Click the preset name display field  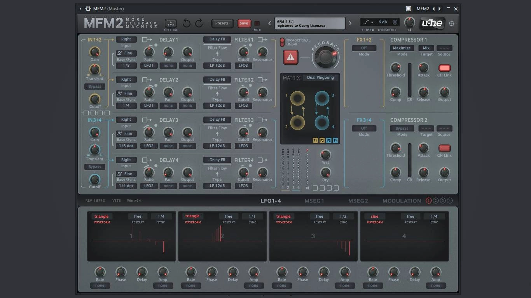pyautogui.click(x=310, y=23)
